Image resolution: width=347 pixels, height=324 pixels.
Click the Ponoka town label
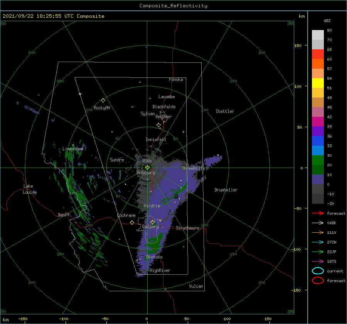(176, 79)
